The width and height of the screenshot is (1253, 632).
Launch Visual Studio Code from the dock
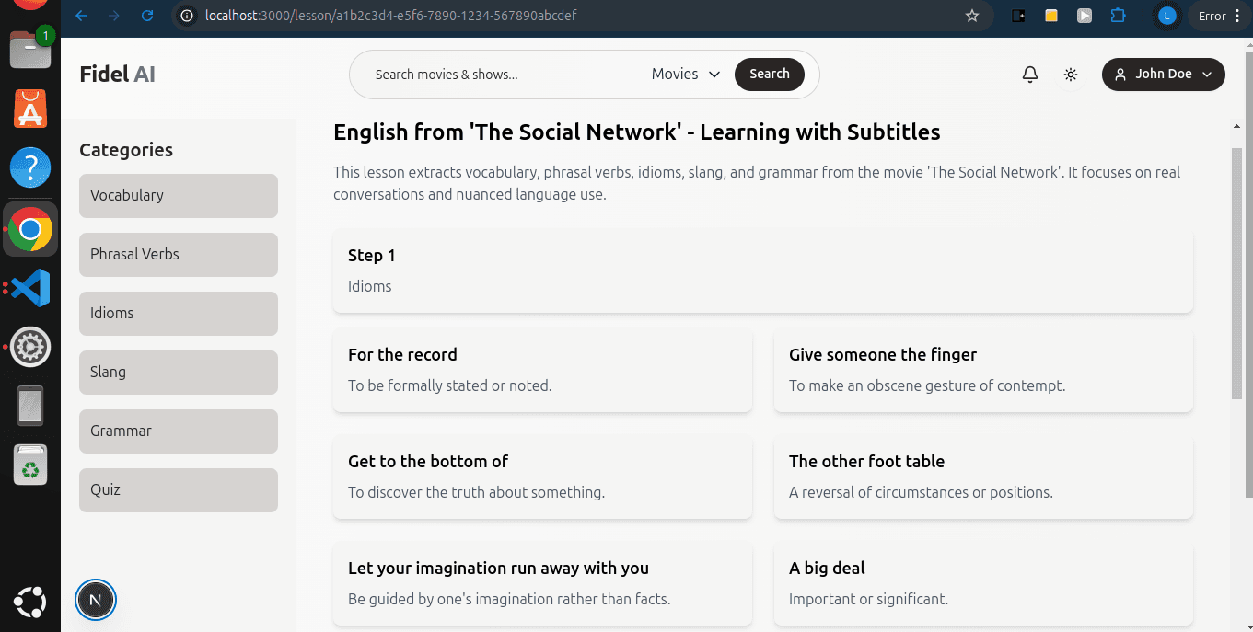(30, 289)
